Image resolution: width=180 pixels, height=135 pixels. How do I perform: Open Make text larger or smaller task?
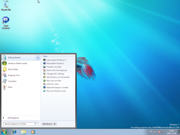pyautogui.click(x=57, y=87)
